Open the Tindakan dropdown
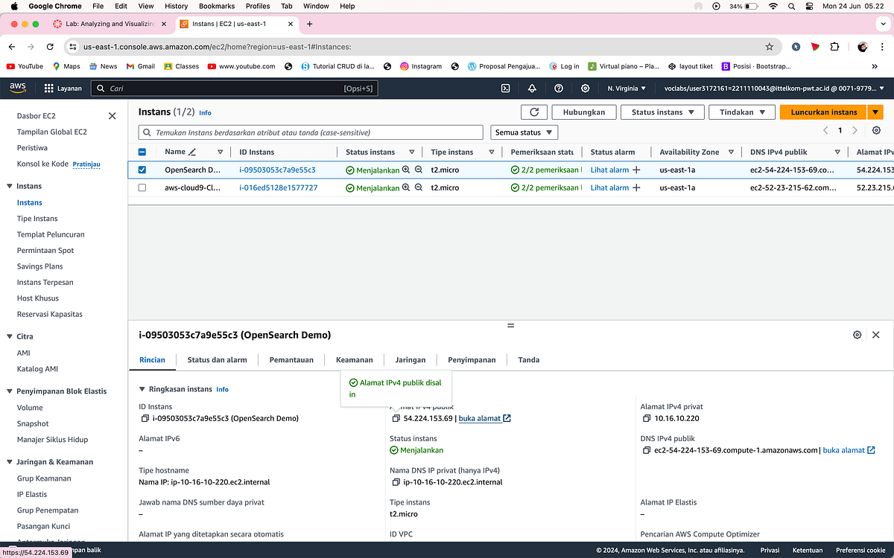This screenshot has width=894, height=558. point(741,112)
